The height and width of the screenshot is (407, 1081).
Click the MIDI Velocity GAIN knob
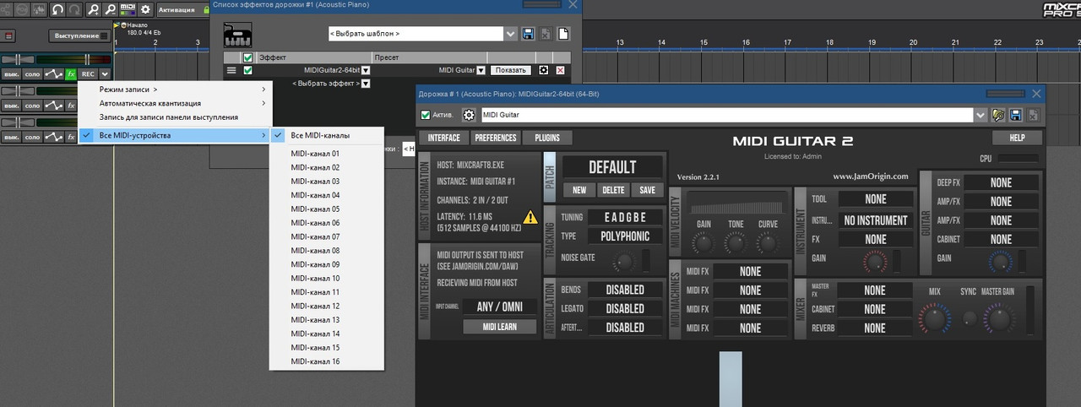703,244
